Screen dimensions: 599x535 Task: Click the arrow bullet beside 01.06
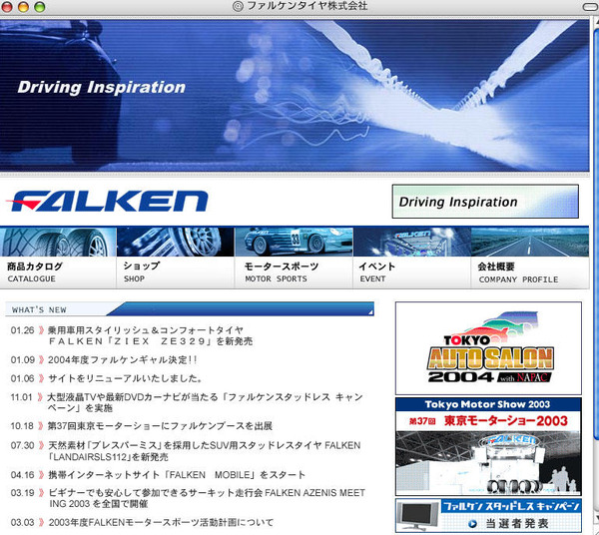[41, 378]
